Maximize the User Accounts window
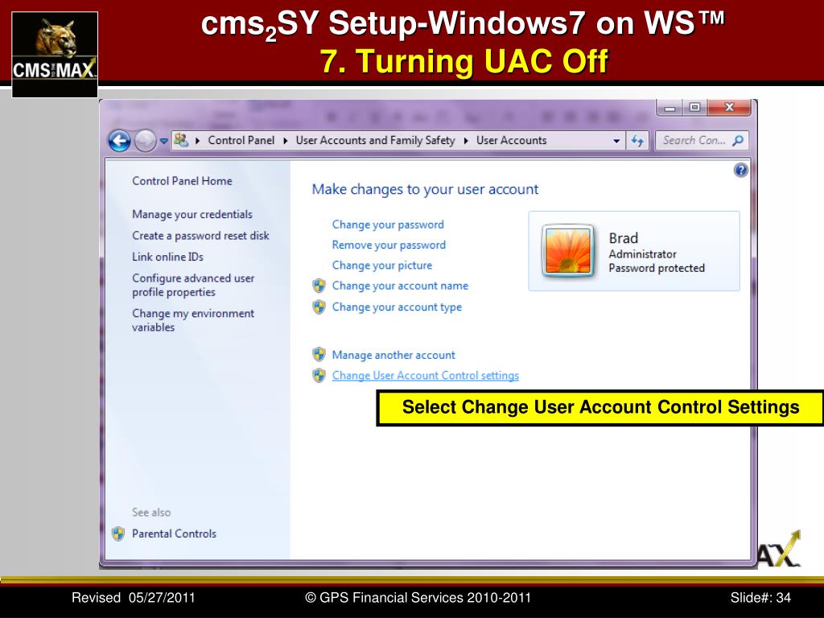 (x=694, y=108)
